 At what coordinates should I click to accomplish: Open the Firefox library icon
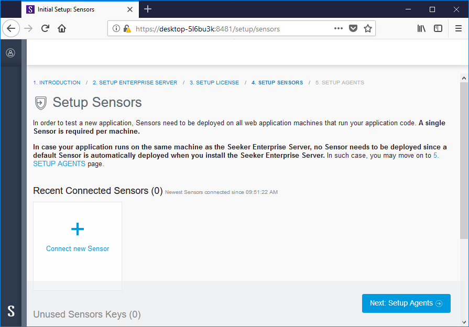[x=421, y=29]
